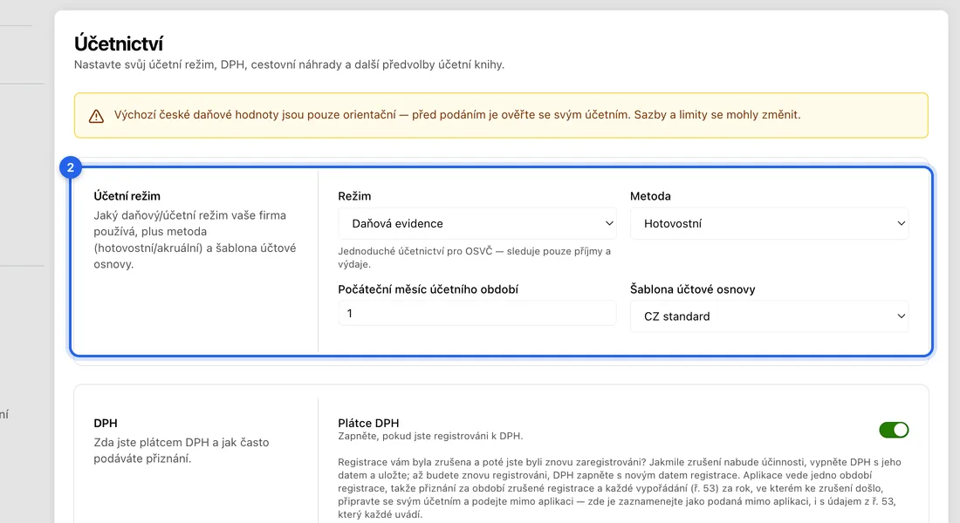Viewport: 960px width, 523px height.
Task: Click the helper text Jednoduché účetnictví pro OSVČ
Action: click(475, 257)
